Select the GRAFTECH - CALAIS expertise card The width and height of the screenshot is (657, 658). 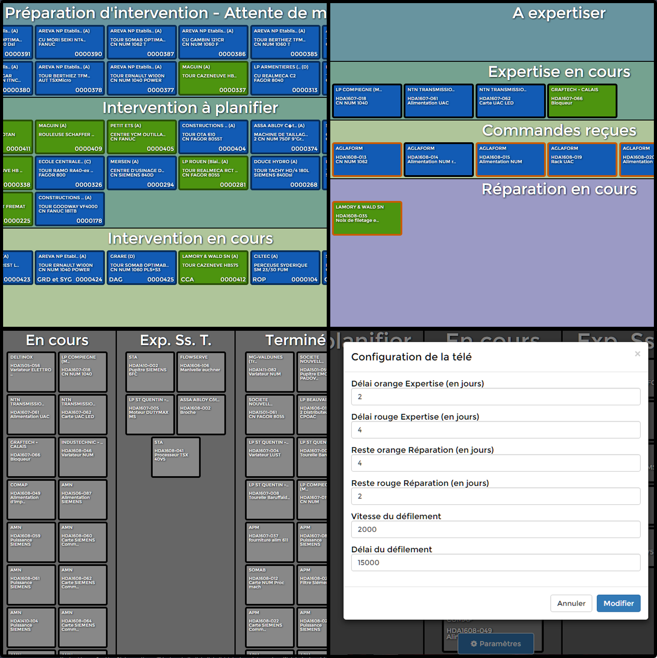pyautogui.click(x=582, y=101)
